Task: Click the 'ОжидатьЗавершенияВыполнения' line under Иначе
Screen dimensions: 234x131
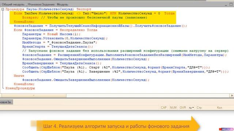Action: 86,80
